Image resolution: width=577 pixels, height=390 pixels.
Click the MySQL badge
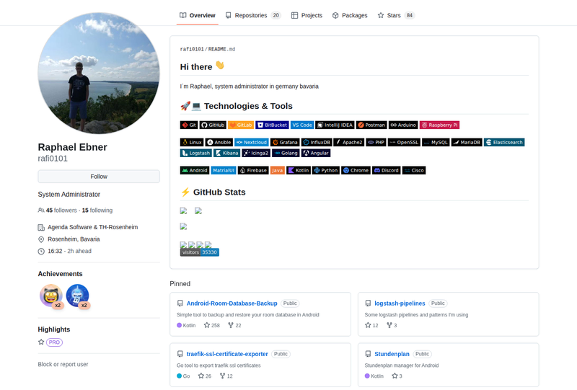436,143
